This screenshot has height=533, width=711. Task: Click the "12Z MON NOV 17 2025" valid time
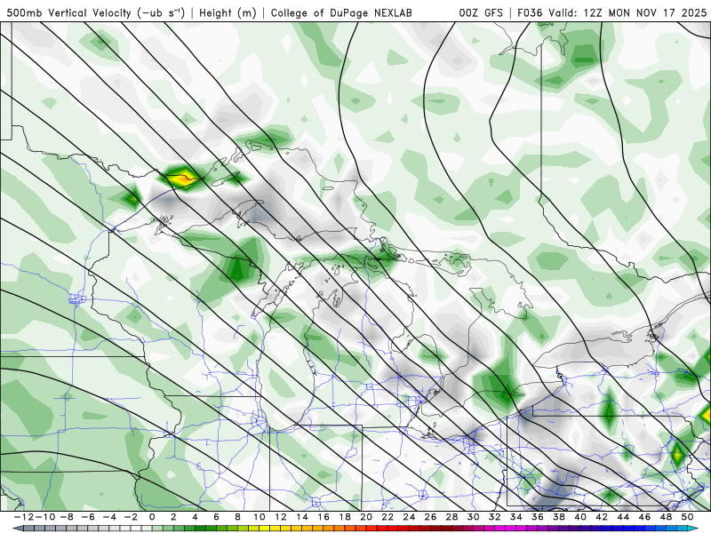(x=645, y=12)
